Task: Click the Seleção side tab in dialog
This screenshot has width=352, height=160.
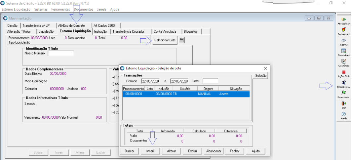Action: [261, 76]
